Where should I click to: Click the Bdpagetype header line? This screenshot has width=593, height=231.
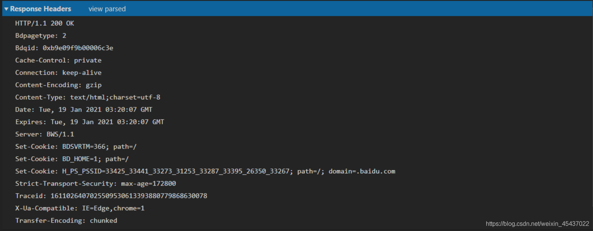pyautogui.click(x=41, y=36)
